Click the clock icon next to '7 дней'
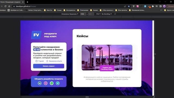The width and height of the screenshot is (174, 98). point(36,61)
